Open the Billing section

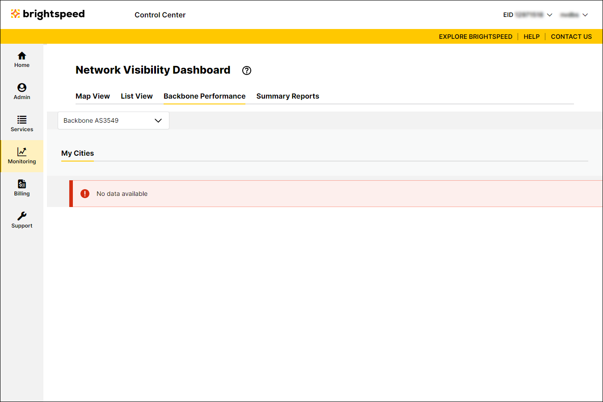pos(22,188)
